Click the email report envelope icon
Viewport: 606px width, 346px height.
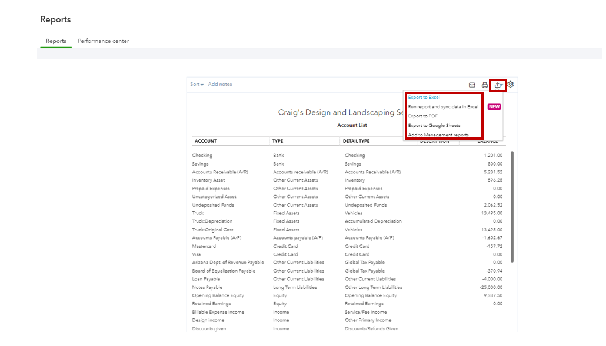pos(472,85)
